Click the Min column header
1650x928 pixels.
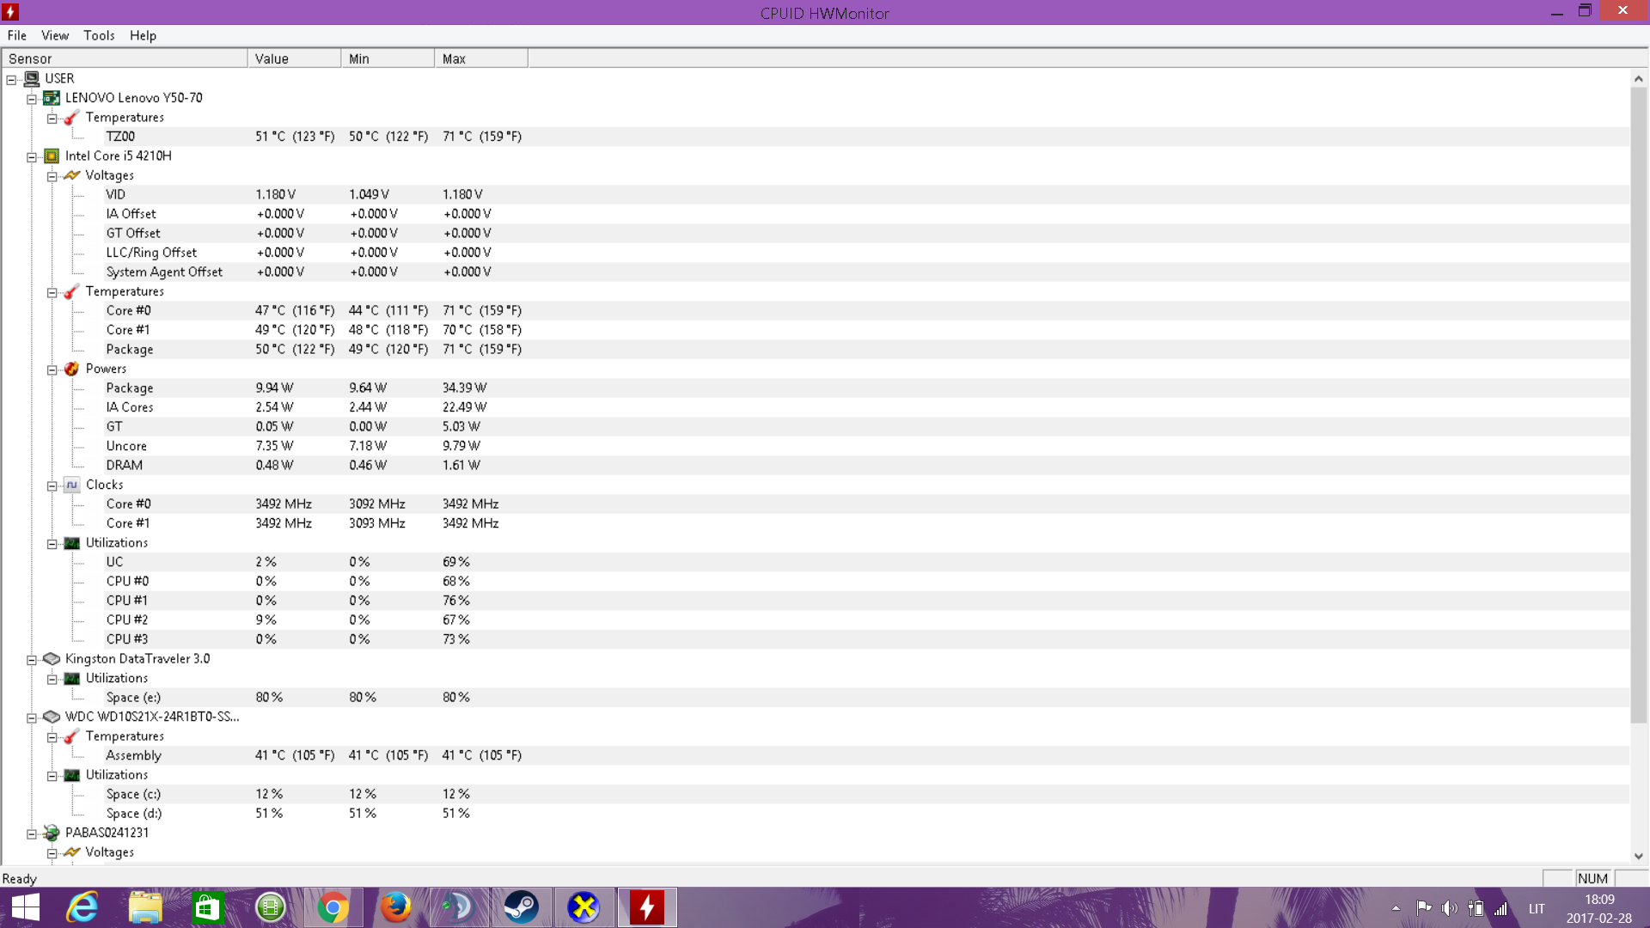point(388,58)
